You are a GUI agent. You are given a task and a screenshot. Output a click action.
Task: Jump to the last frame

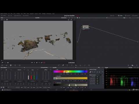pos(42,63)
